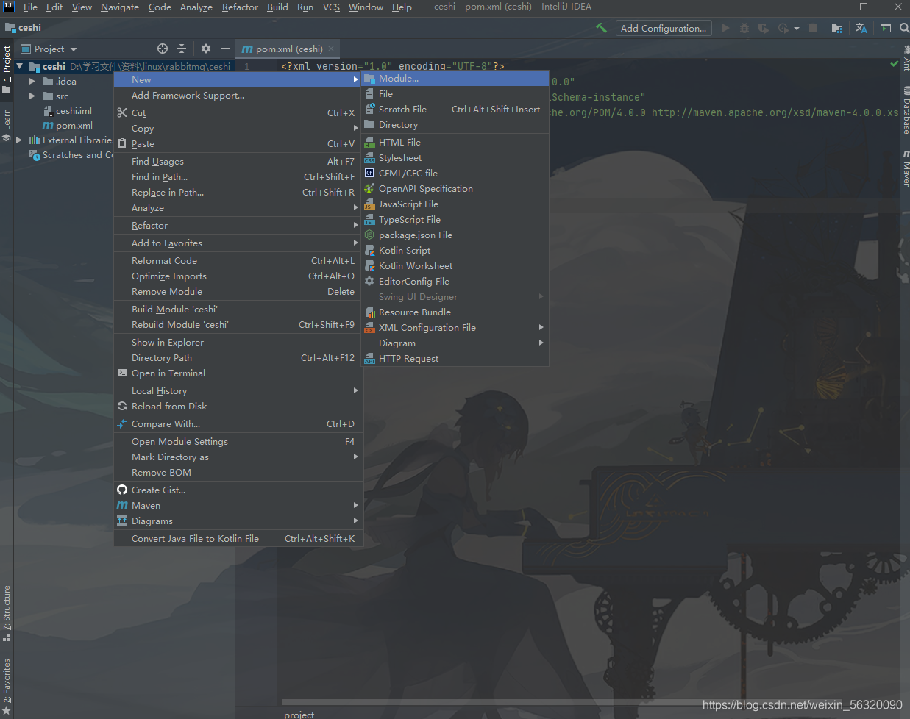Expand the .idea folder in the tree

tap(32, 82)
